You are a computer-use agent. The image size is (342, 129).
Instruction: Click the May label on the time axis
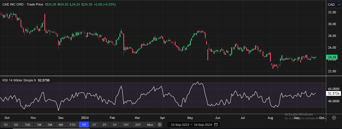click(x=190, y=118)
